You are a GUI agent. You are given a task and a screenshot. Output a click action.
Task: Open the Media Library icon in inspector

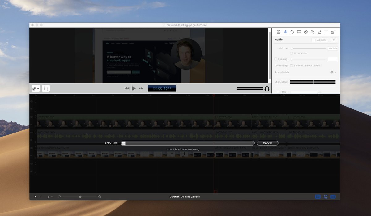tap(333, 32)
